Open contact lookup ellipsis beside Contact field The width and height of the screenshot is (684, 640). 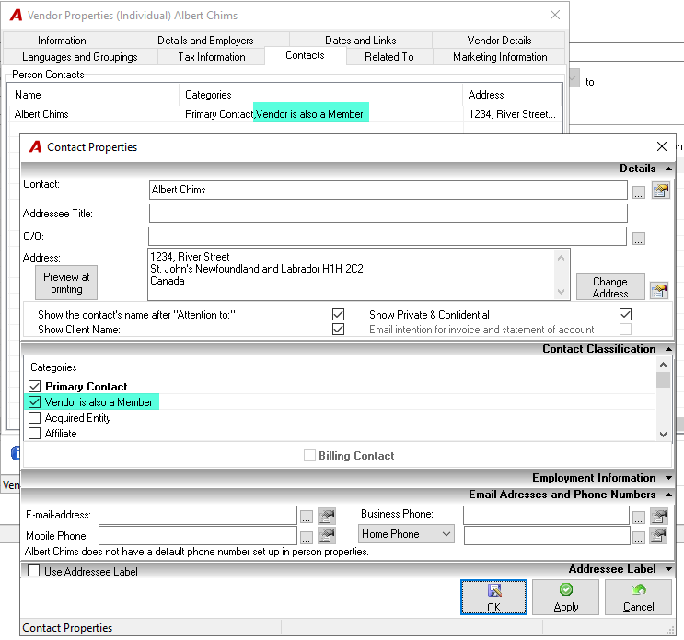[639, 192]
